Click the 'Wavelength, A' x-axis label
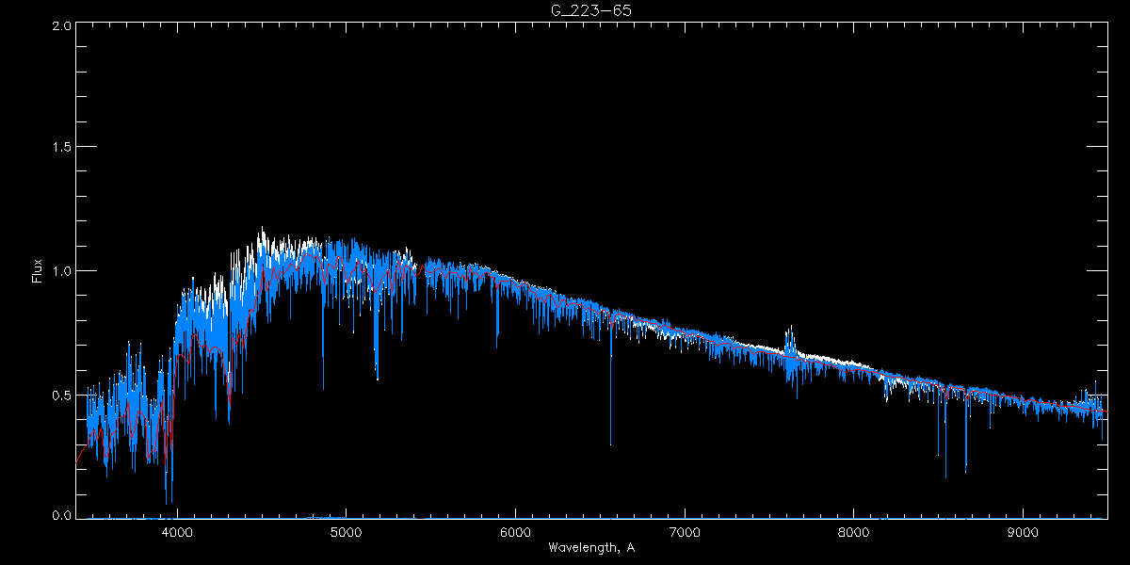1130x565 pixels. tap(590, 548)
